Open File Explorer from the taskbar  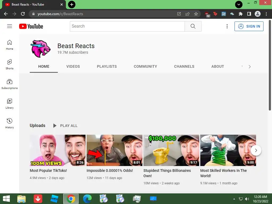pos(22,199)
